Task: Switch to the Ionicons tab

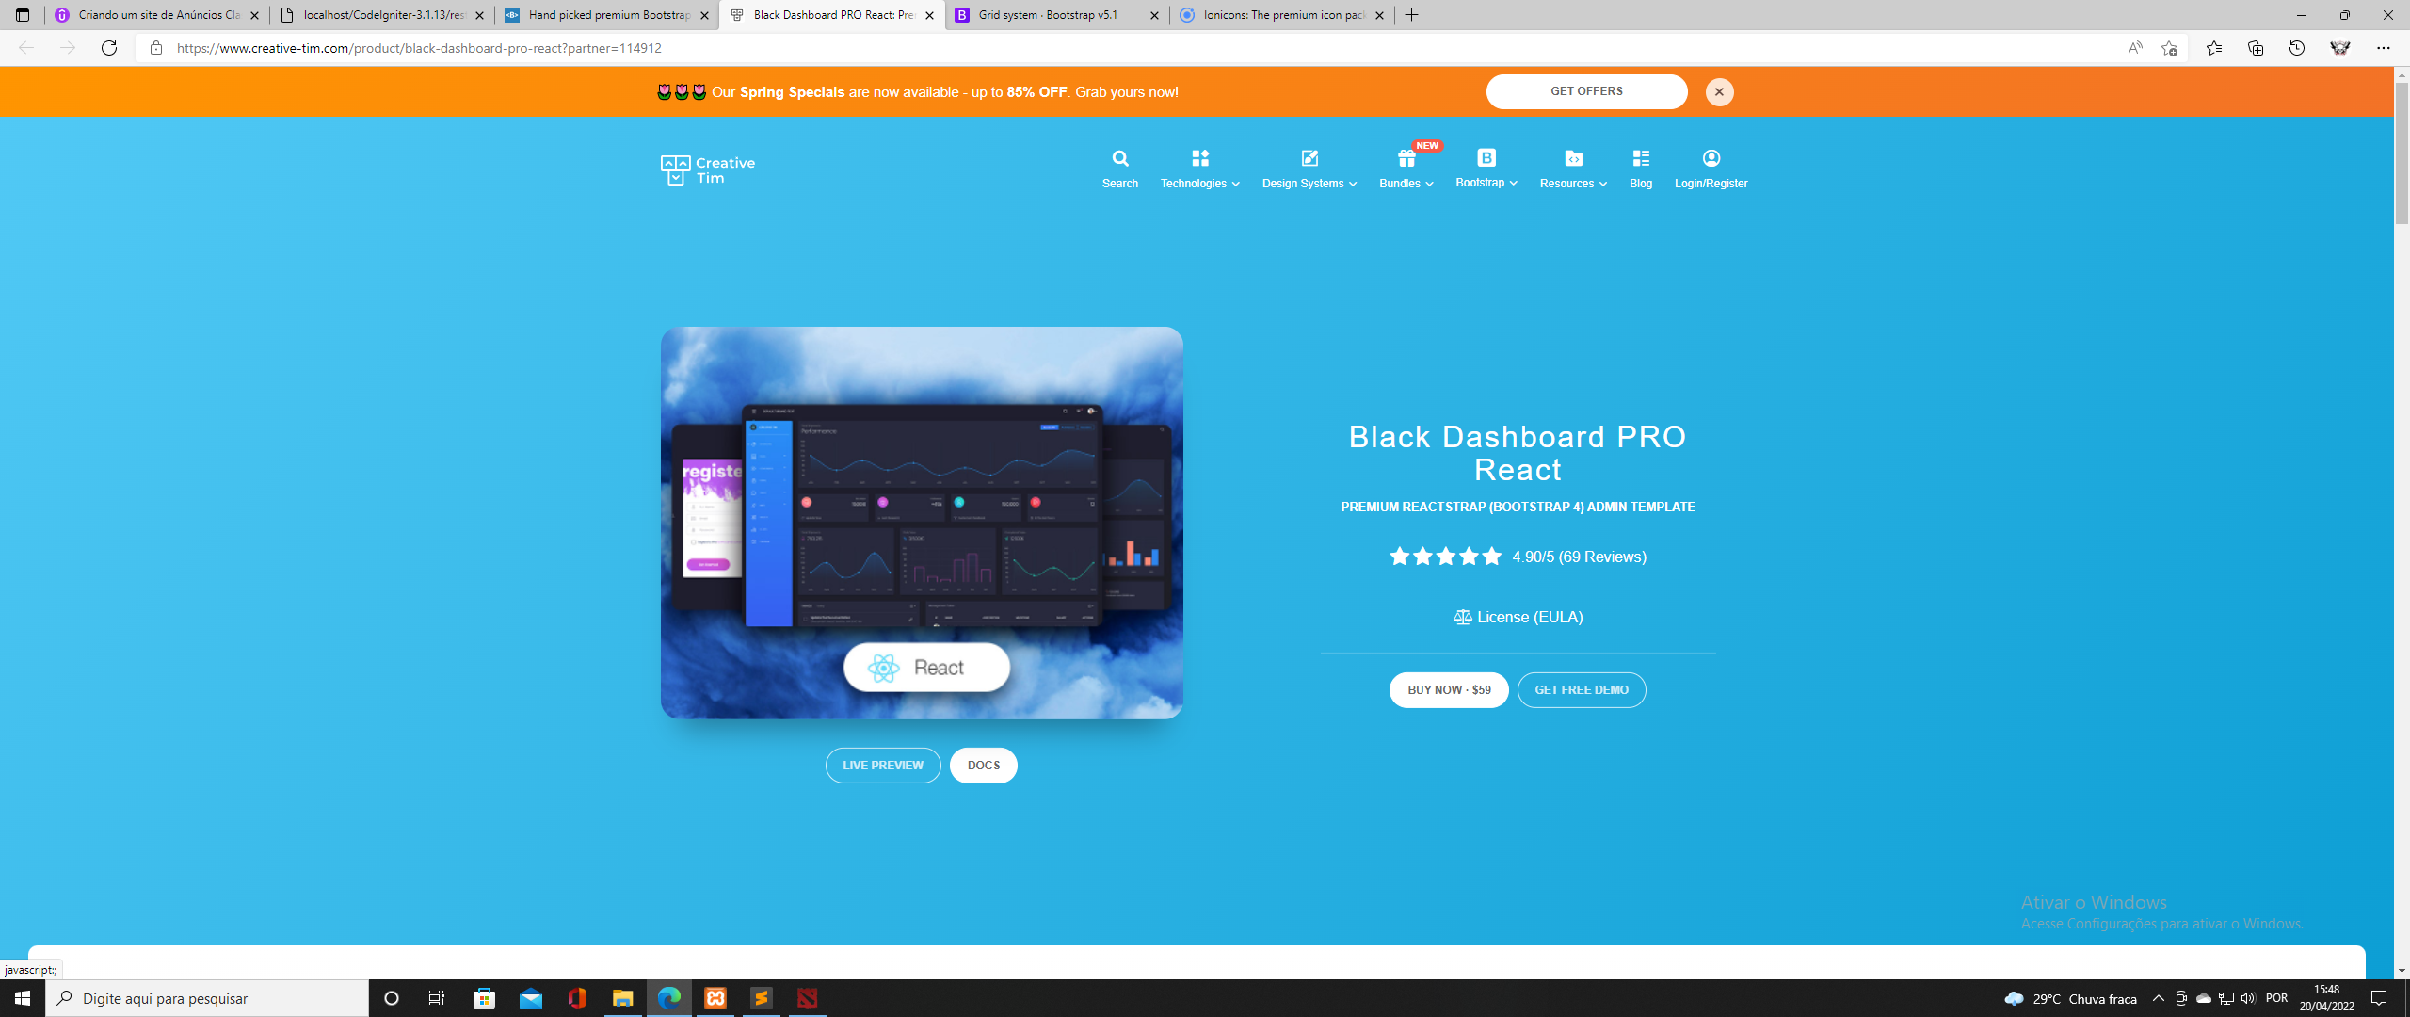Action: coord(1282,15)
